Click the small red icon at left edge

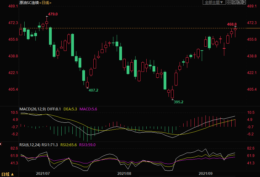[x=1, y=144]
